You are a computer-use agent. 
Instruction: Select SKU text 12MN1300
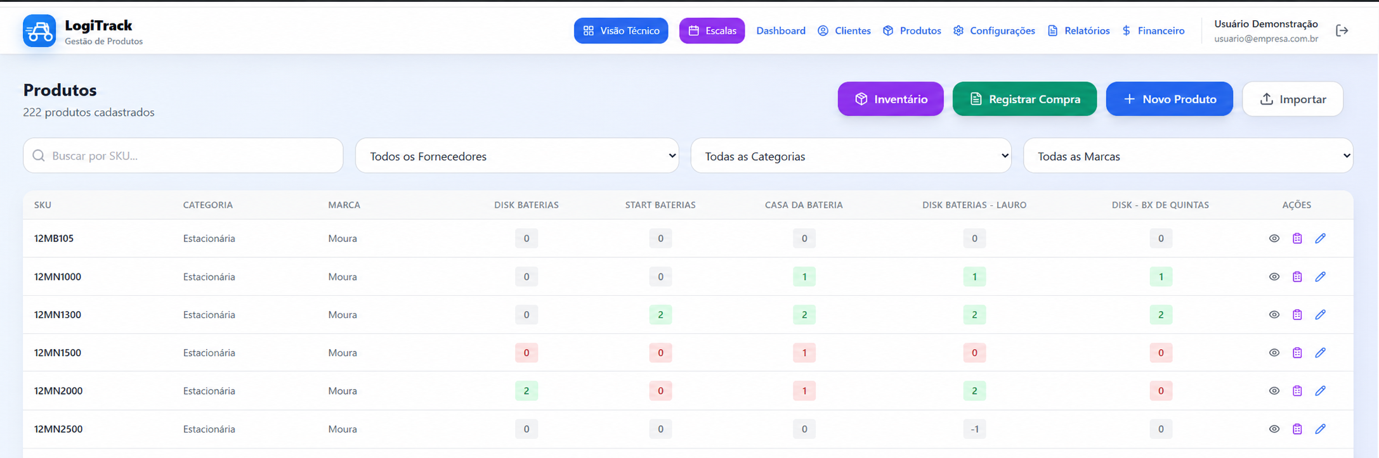58,315
